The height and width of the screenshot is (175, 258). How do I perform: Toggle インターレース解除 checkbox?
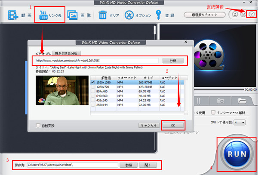(x=213, y=113)
